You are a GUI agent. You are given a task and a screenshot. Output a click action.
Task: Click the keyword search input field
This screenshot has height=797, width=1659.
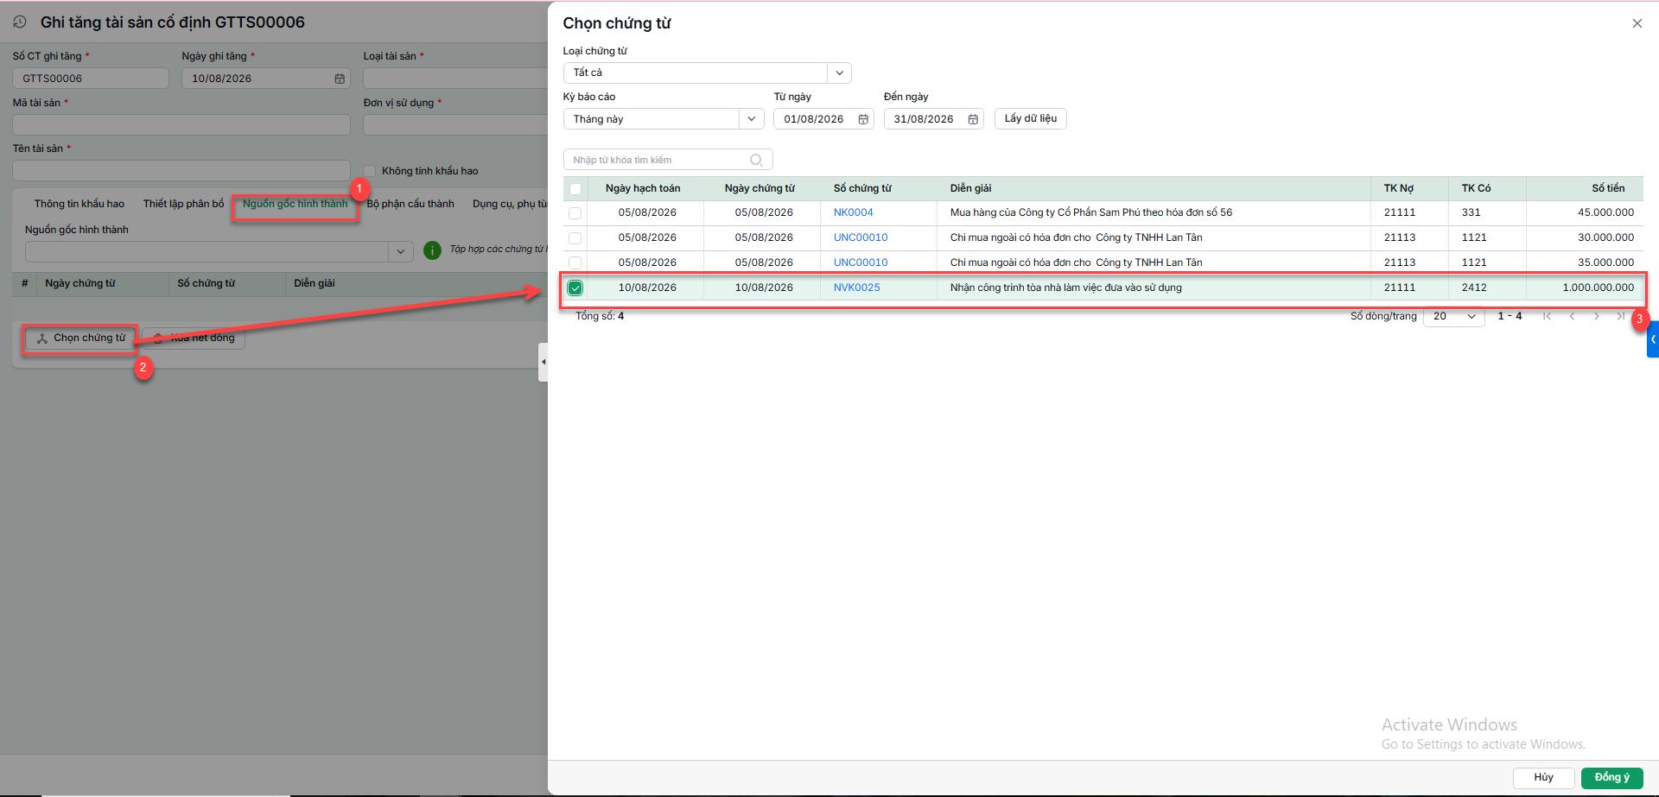pos(667,160)
